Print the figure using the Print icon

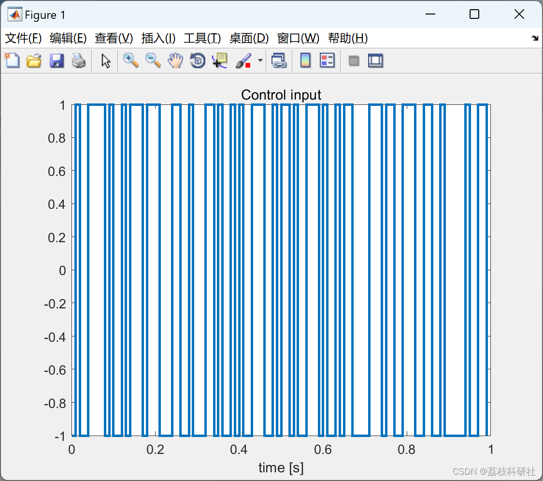pos(79,60)
